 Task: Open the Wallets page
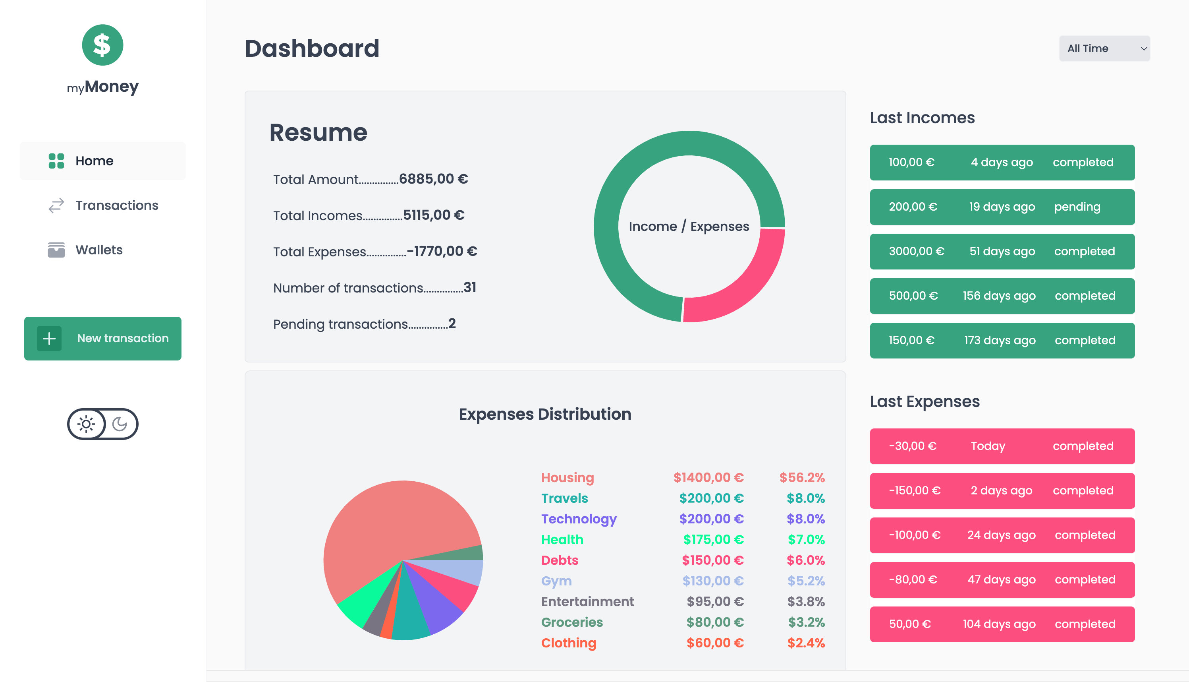(102, 250)
